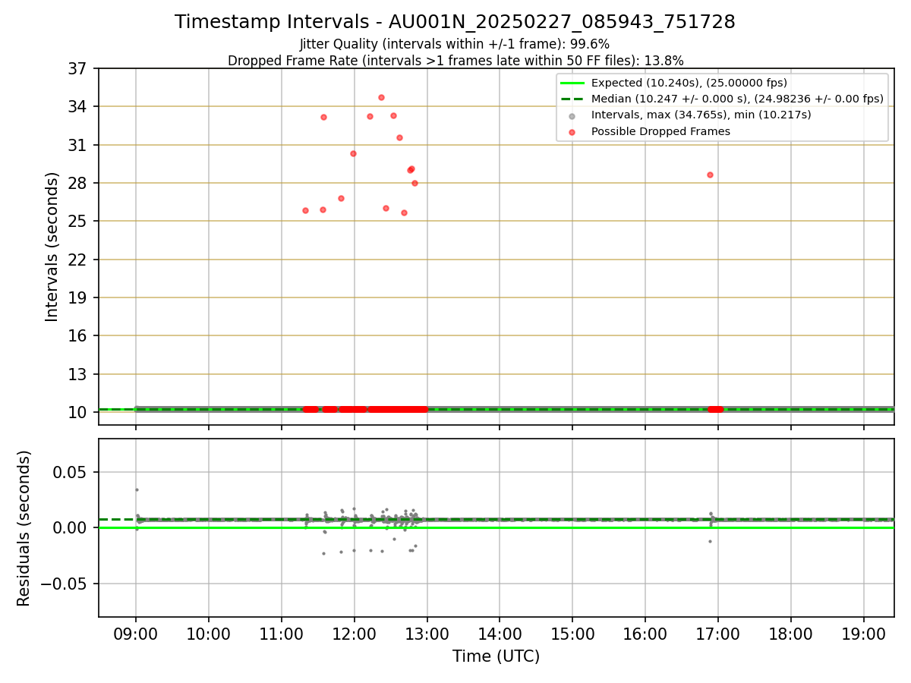Click the 16:00 time tick label
Screen dimensions: 911x683
click(x=645, y=634)
